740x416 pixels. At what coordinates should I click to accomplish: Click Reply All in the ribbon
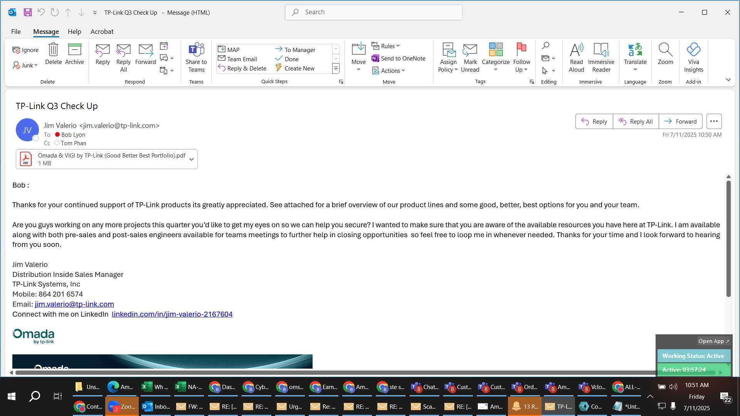pyautogui.click(x=123, y=58)
